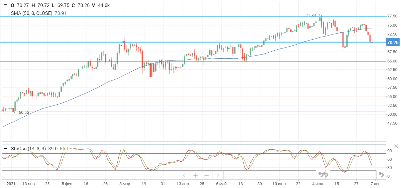Click the 47.50 price axis label
Screen dimensions: 401x188
393,123
